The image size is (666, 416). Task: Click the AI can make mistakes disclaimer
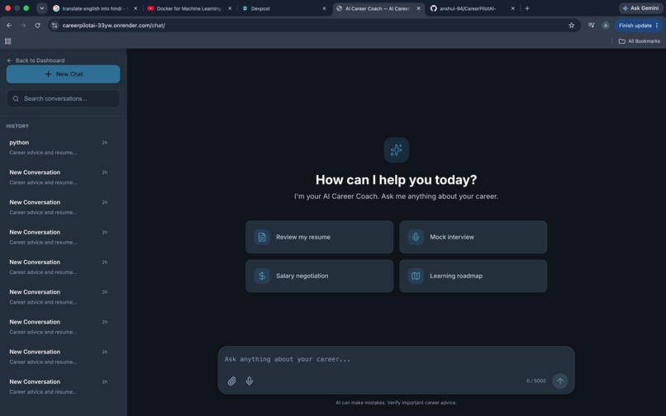397,403
